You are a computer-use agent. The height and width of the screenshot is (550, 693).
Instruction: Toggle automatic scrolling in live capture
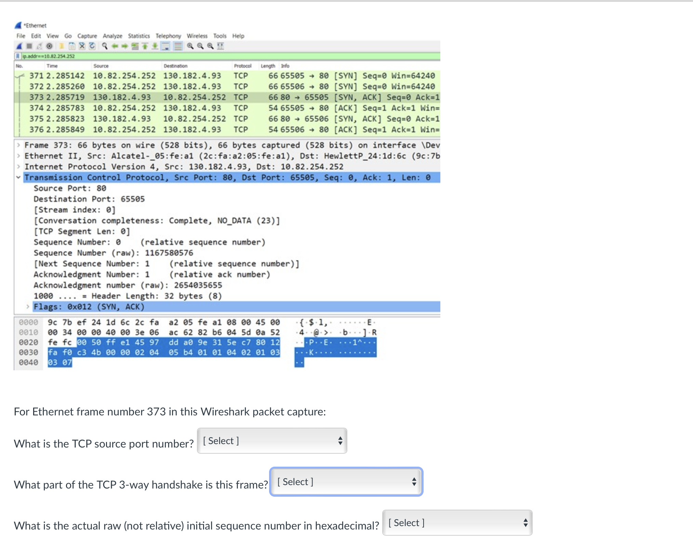pos(165,46)
